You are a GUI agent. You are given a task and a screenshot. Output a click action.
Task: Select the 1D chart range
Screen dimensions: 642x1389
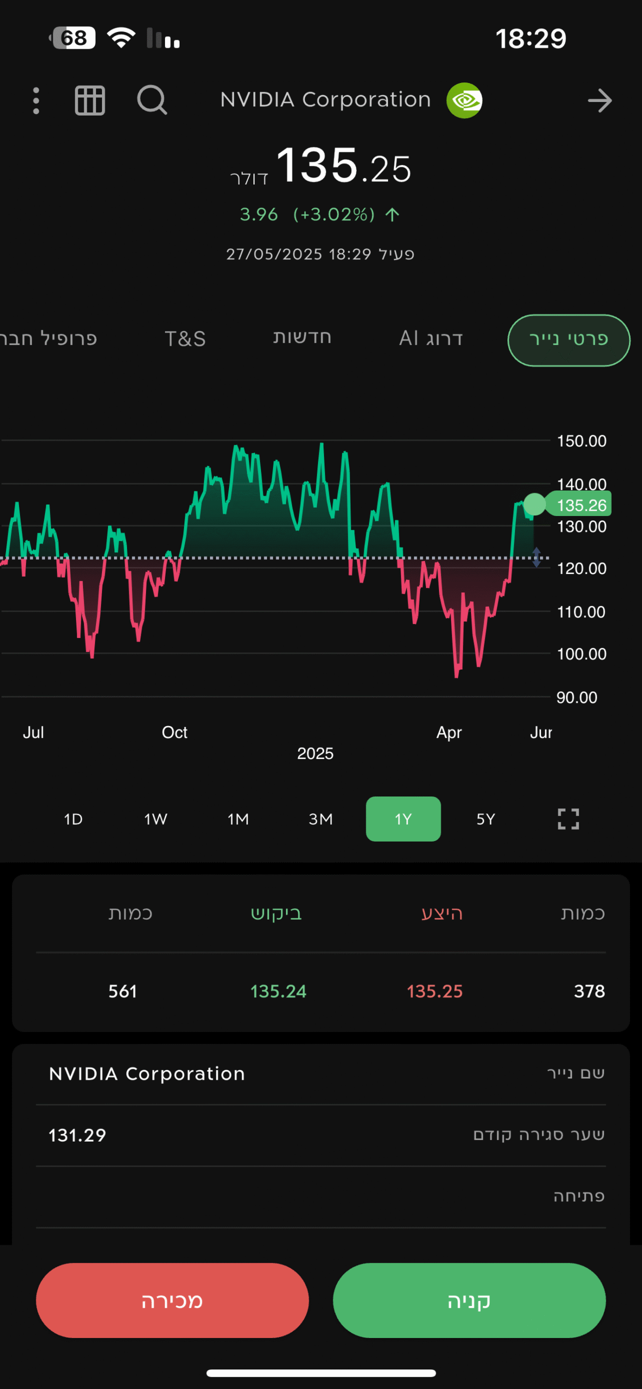point(73,819)
